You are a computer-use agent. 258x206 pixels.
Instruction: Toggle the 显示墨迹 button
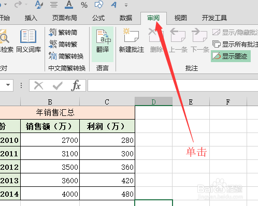tap(231, 56)
